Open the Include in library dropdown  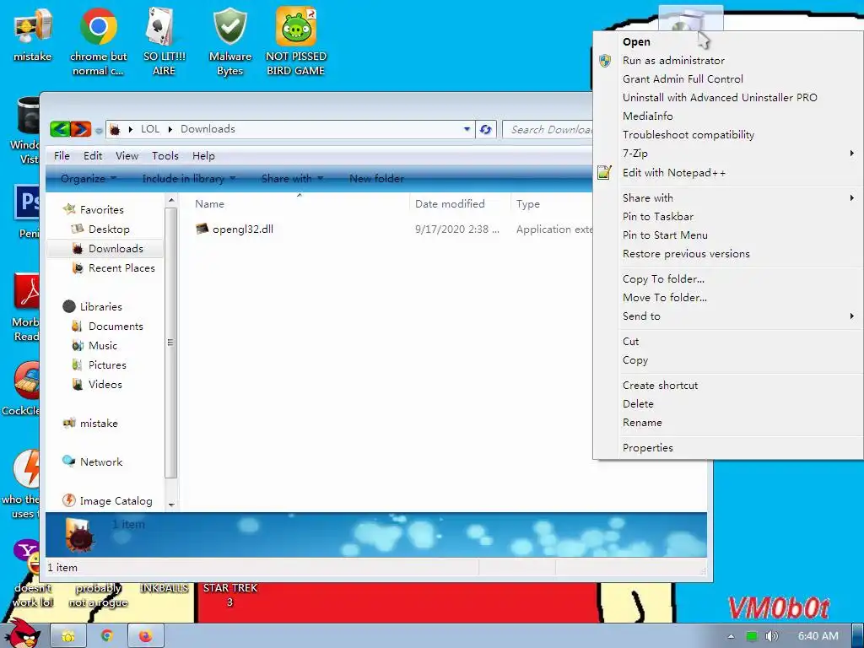tap(189, 179)
